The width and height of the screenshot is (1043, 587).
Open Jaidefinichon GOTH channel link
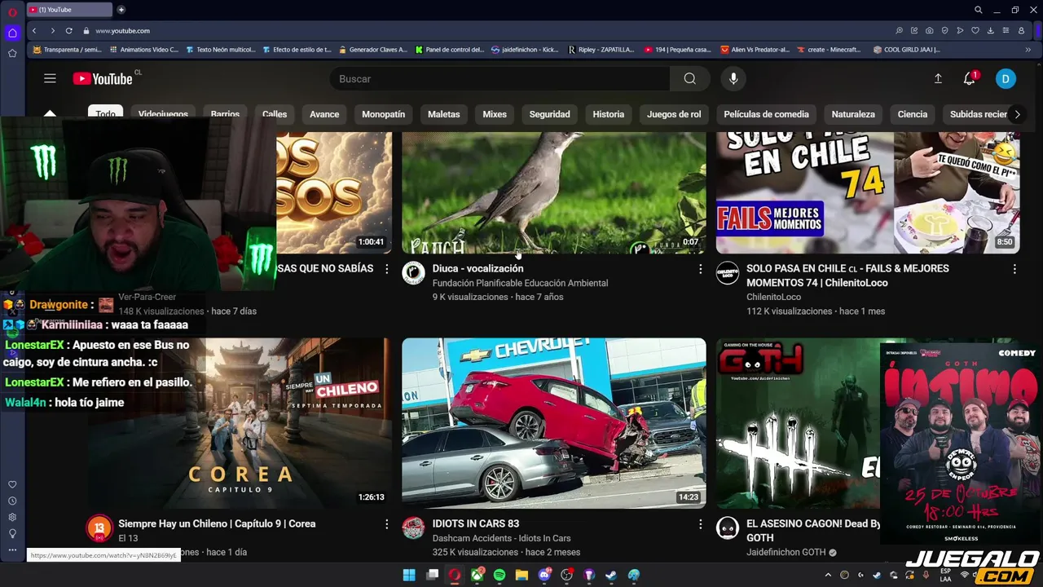(786, 552)
